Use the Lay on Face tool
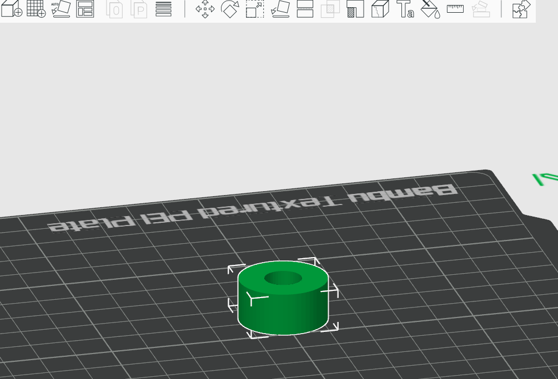 [280, 9]
